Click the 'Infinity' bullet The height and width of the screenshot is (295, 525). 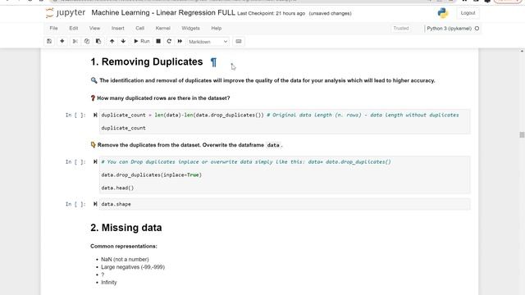[109, 282]
